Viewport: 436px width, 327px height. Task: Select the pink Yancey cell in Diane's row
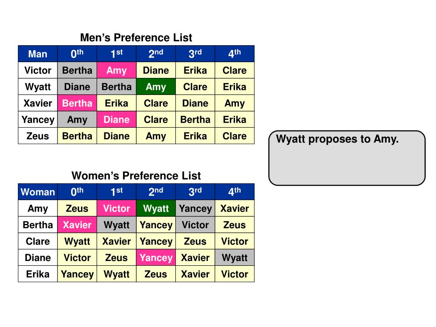point(156,258)
